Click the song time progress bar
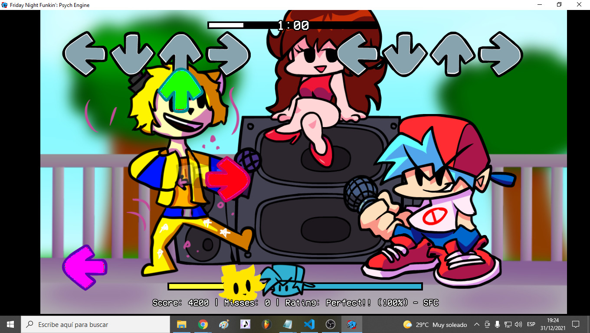Screen dimensions: 590x333 click(243, 25)
